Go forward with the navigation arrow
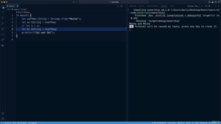Image resolution: width=221 pixels, height=124 pixels. tap(77, 2)
